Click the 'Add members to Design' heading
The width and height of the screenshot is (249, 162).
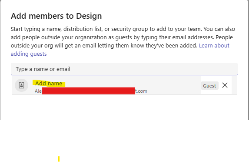point(56,16)
